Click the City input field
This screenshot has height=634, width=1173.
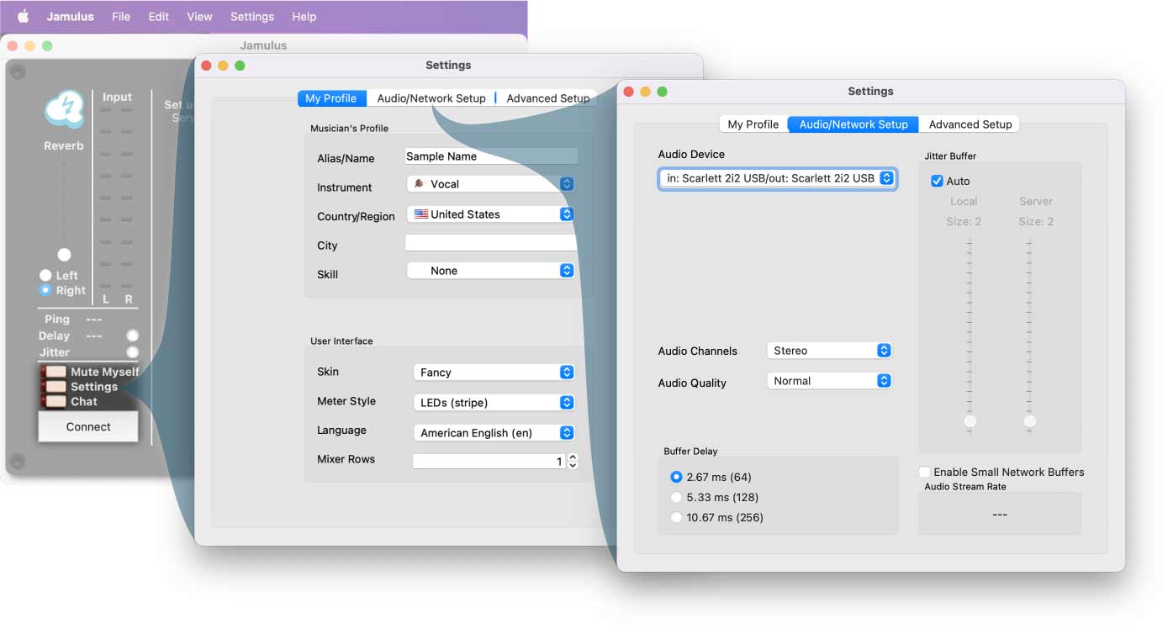tap(491, 243)
